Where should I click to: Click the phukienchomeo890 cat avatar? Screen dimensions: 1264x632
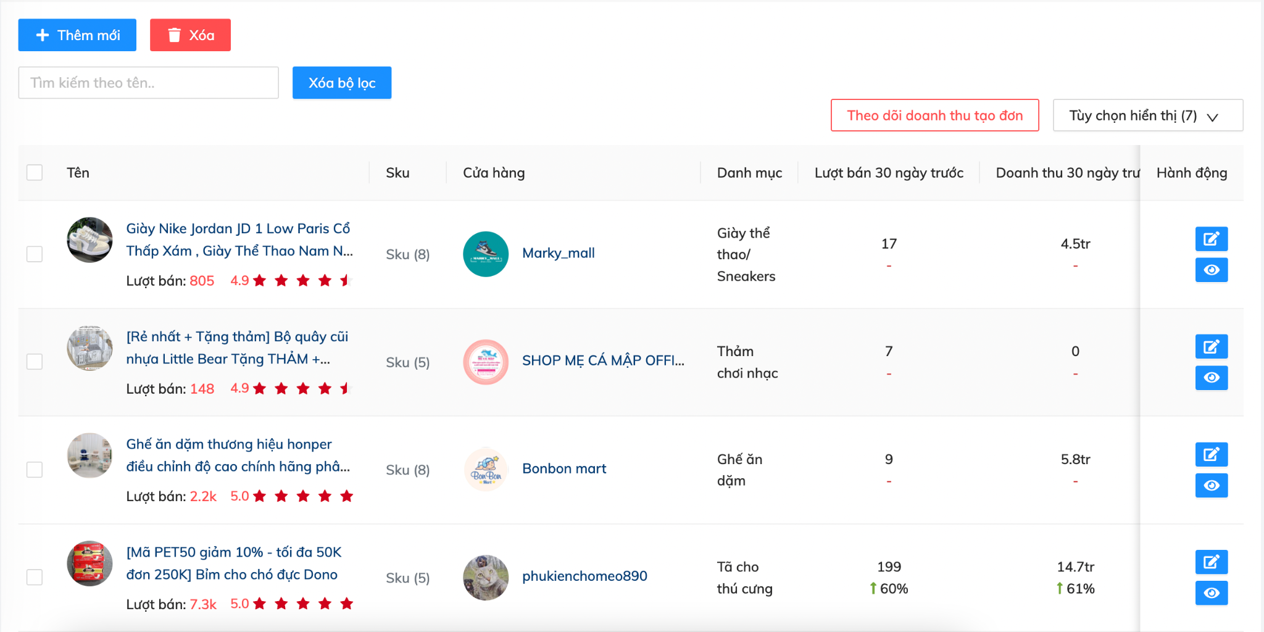click(x=486, y=577)
